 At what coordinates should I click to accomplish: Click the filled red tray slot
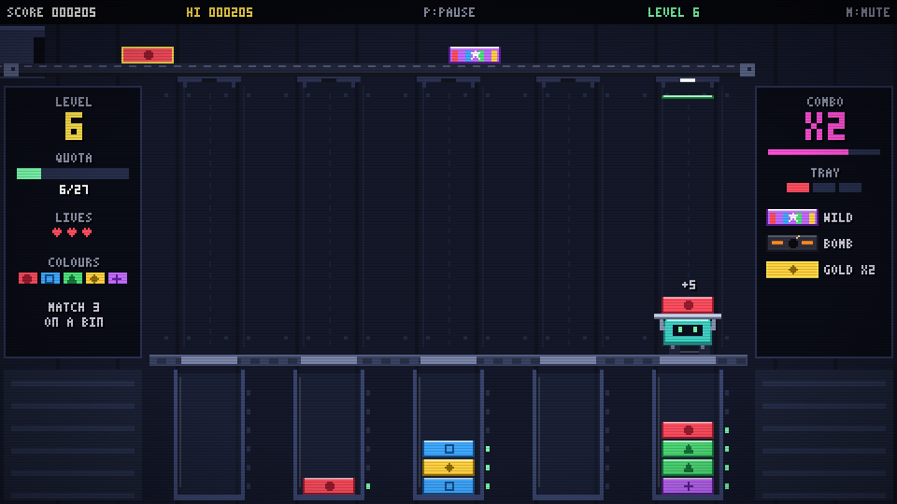798,188
